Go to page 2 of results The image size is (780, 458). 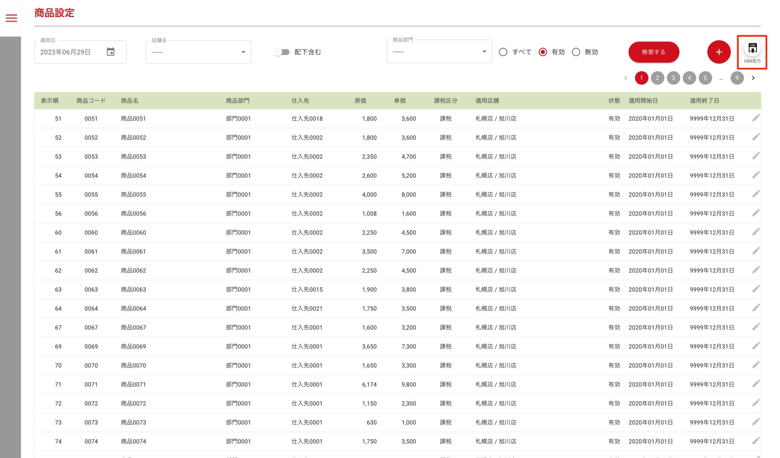(x=657, y=78)
